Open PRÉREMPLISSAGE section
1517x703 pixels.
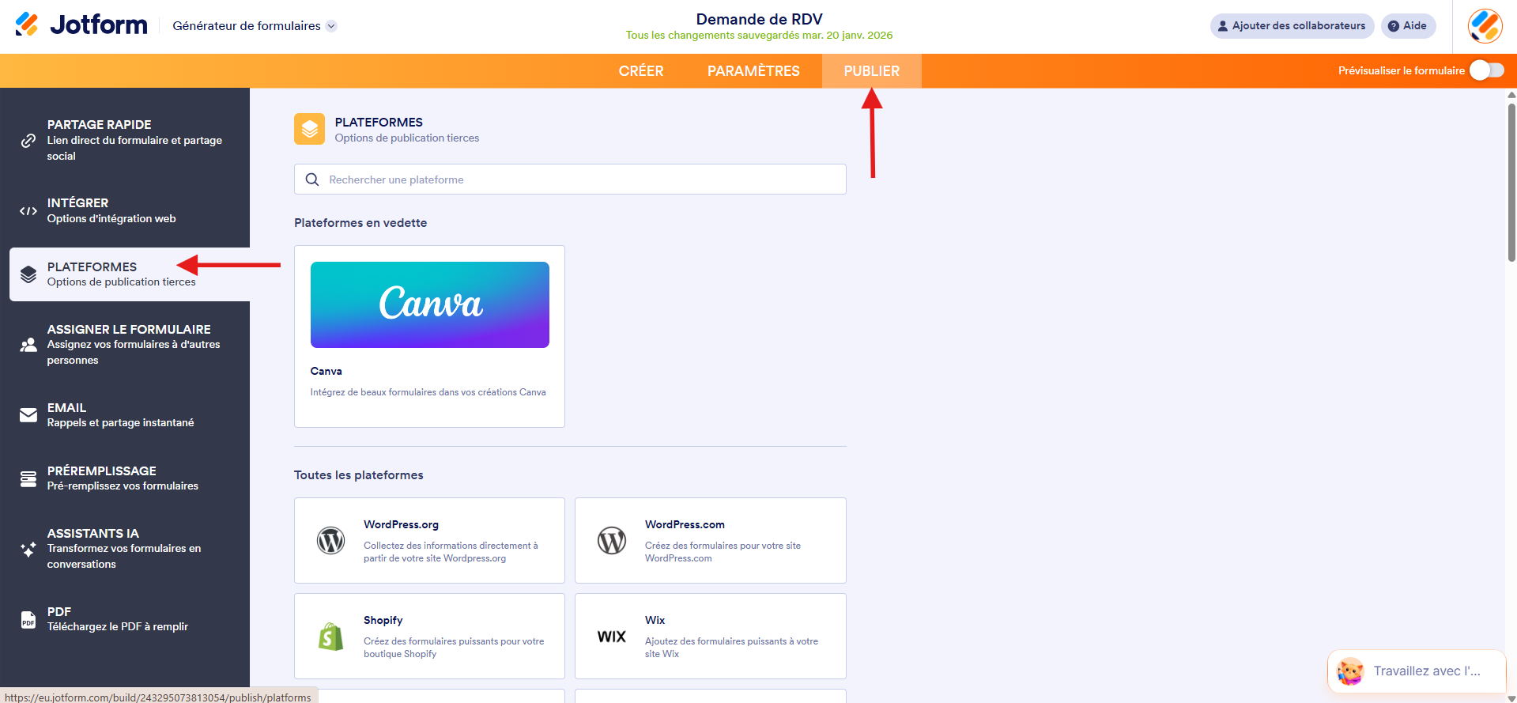(125, 478)
